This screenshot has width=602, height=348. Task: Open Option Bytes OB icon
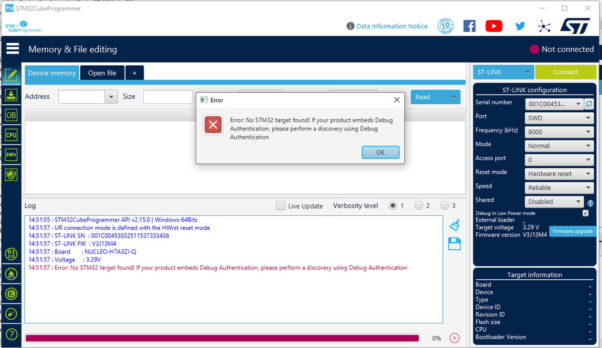11,115
